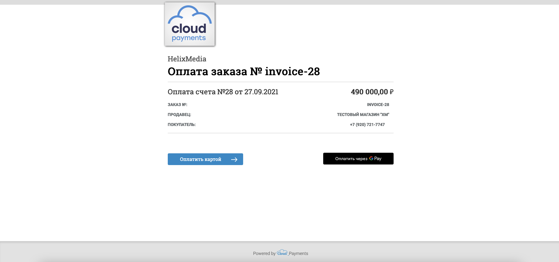Click the 490 000,00 amount
The width and height of the screenshot is (559, 262).
[x=369, y=92]
